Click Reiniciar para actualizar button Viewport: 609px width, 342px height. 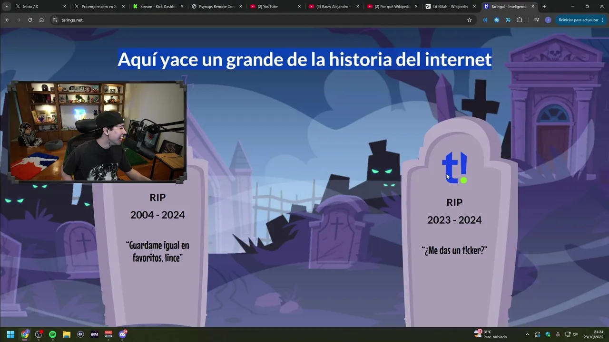[578, 20]
